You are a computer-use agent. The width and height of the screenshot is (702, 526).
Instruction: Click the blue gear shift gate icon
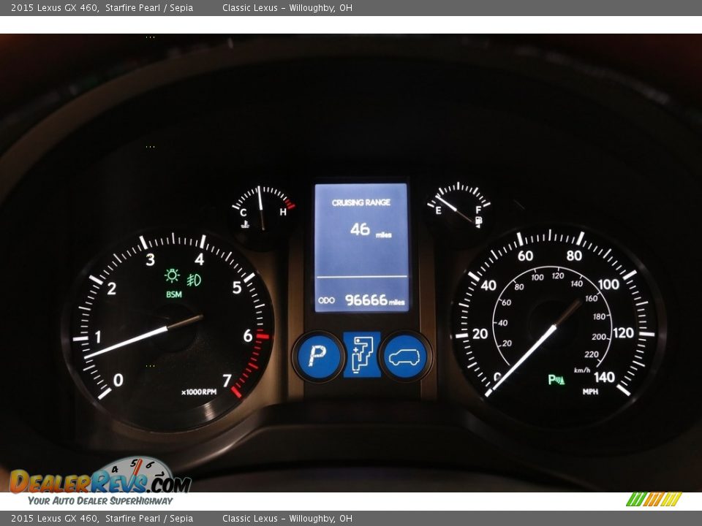362,355
